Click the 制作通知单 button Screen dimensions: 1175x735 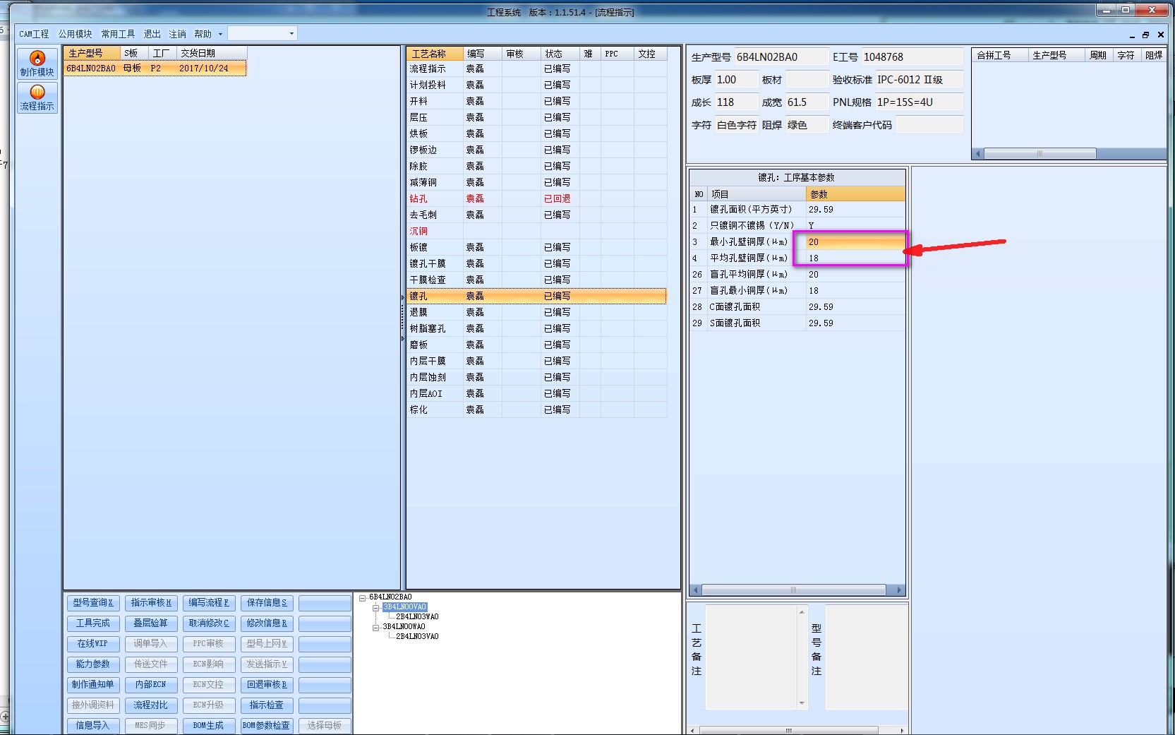pyautogui.click(x=93, y=685)
